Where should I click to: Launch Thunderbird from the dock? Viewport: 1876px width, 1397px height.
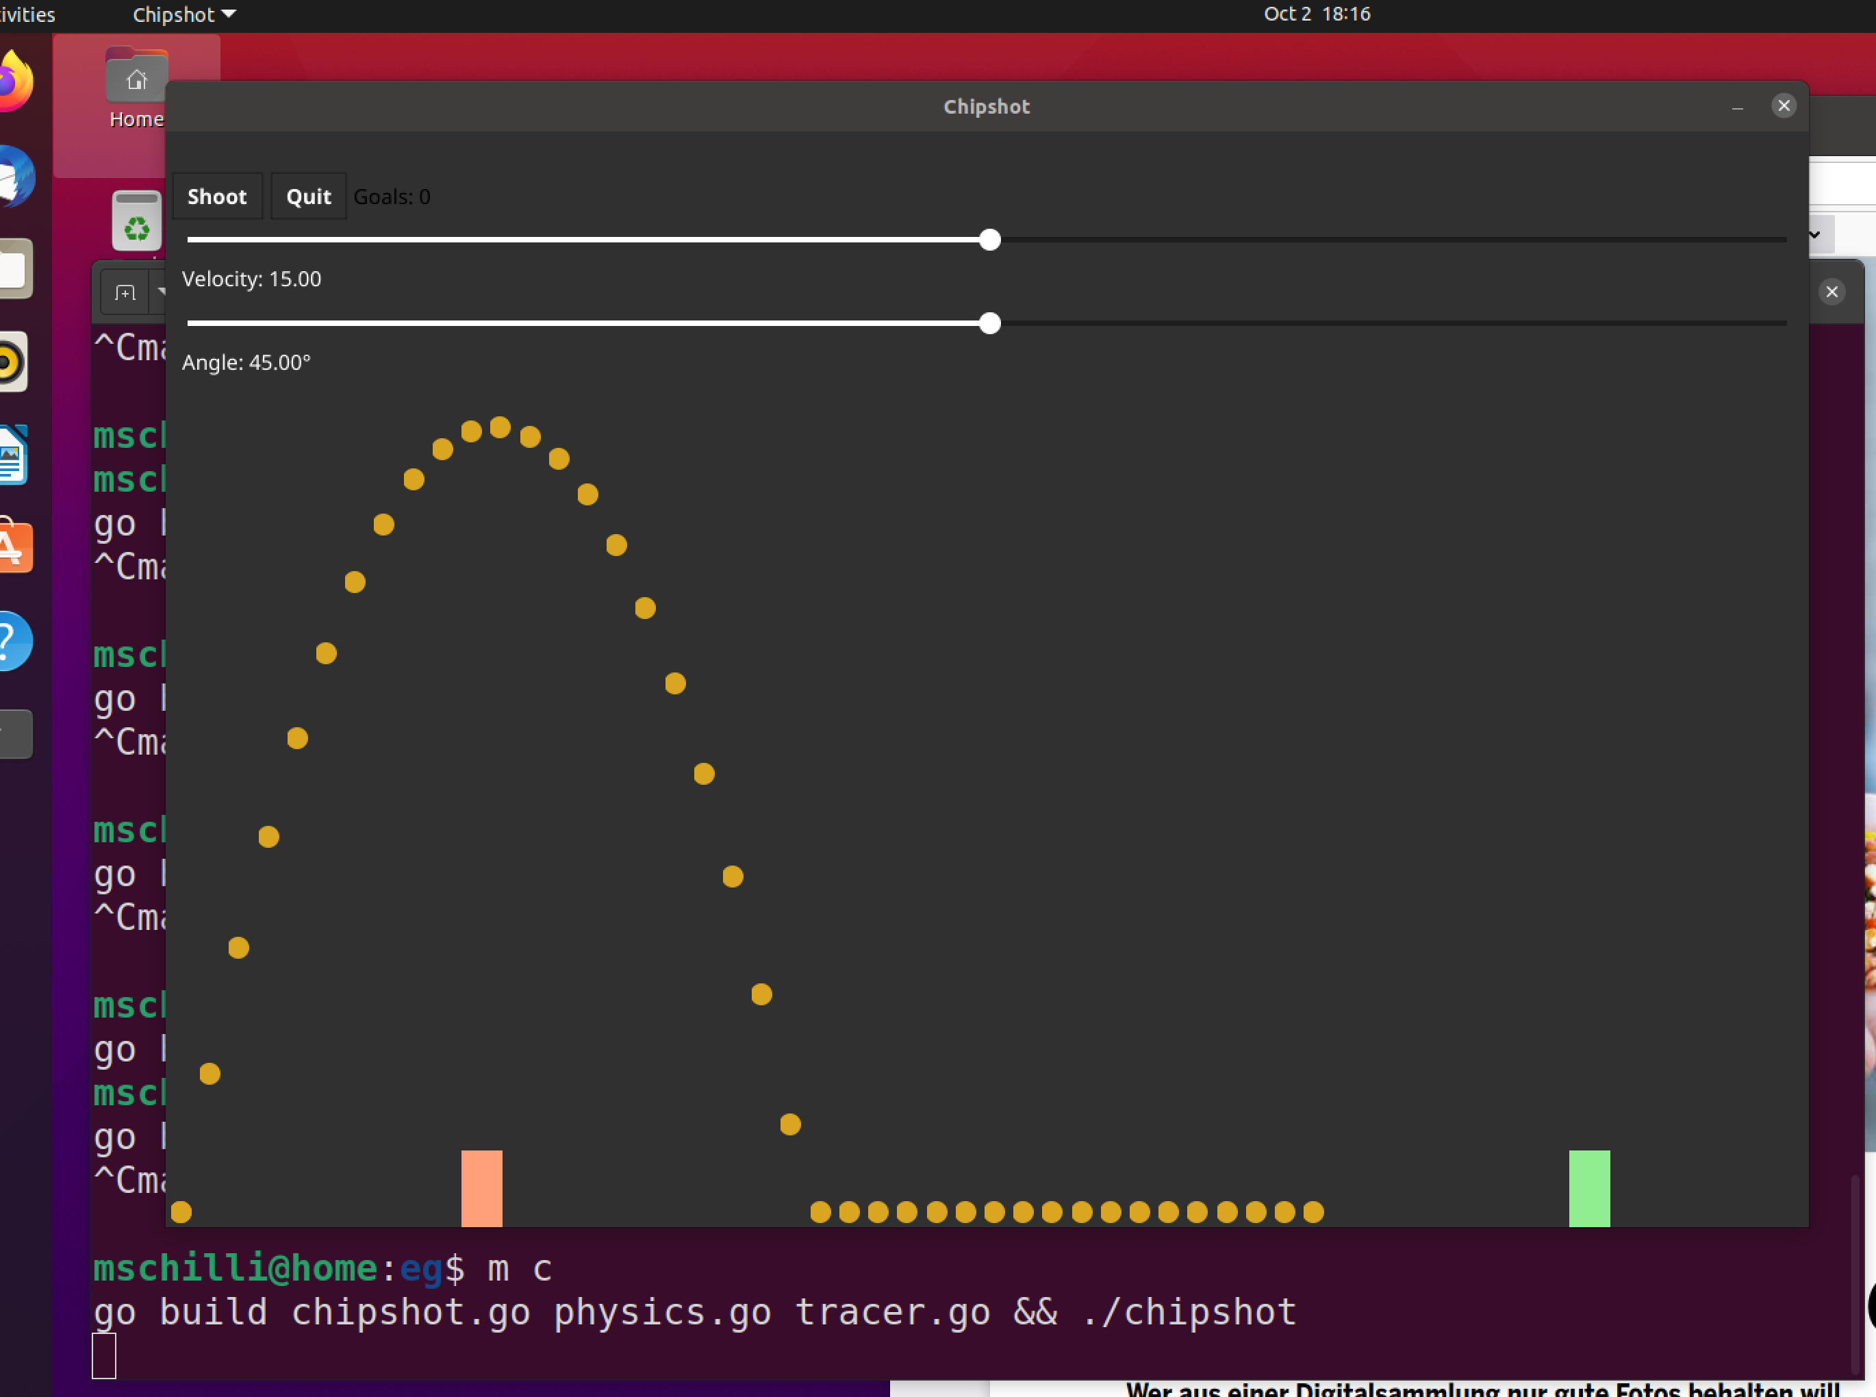pyautogui.click(x=17, y=176)
